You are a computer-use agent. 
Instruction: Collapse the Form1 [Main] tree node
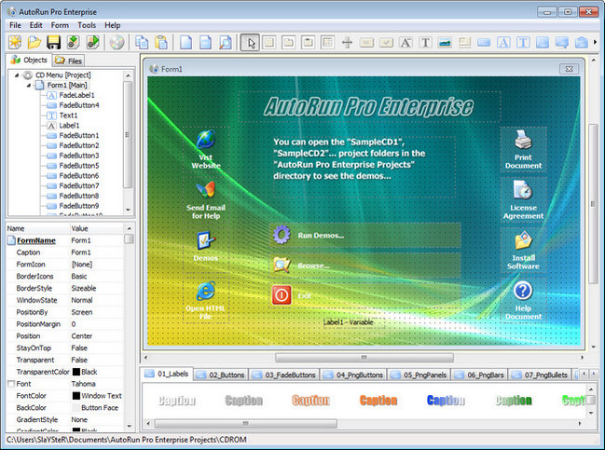(29, 85)
